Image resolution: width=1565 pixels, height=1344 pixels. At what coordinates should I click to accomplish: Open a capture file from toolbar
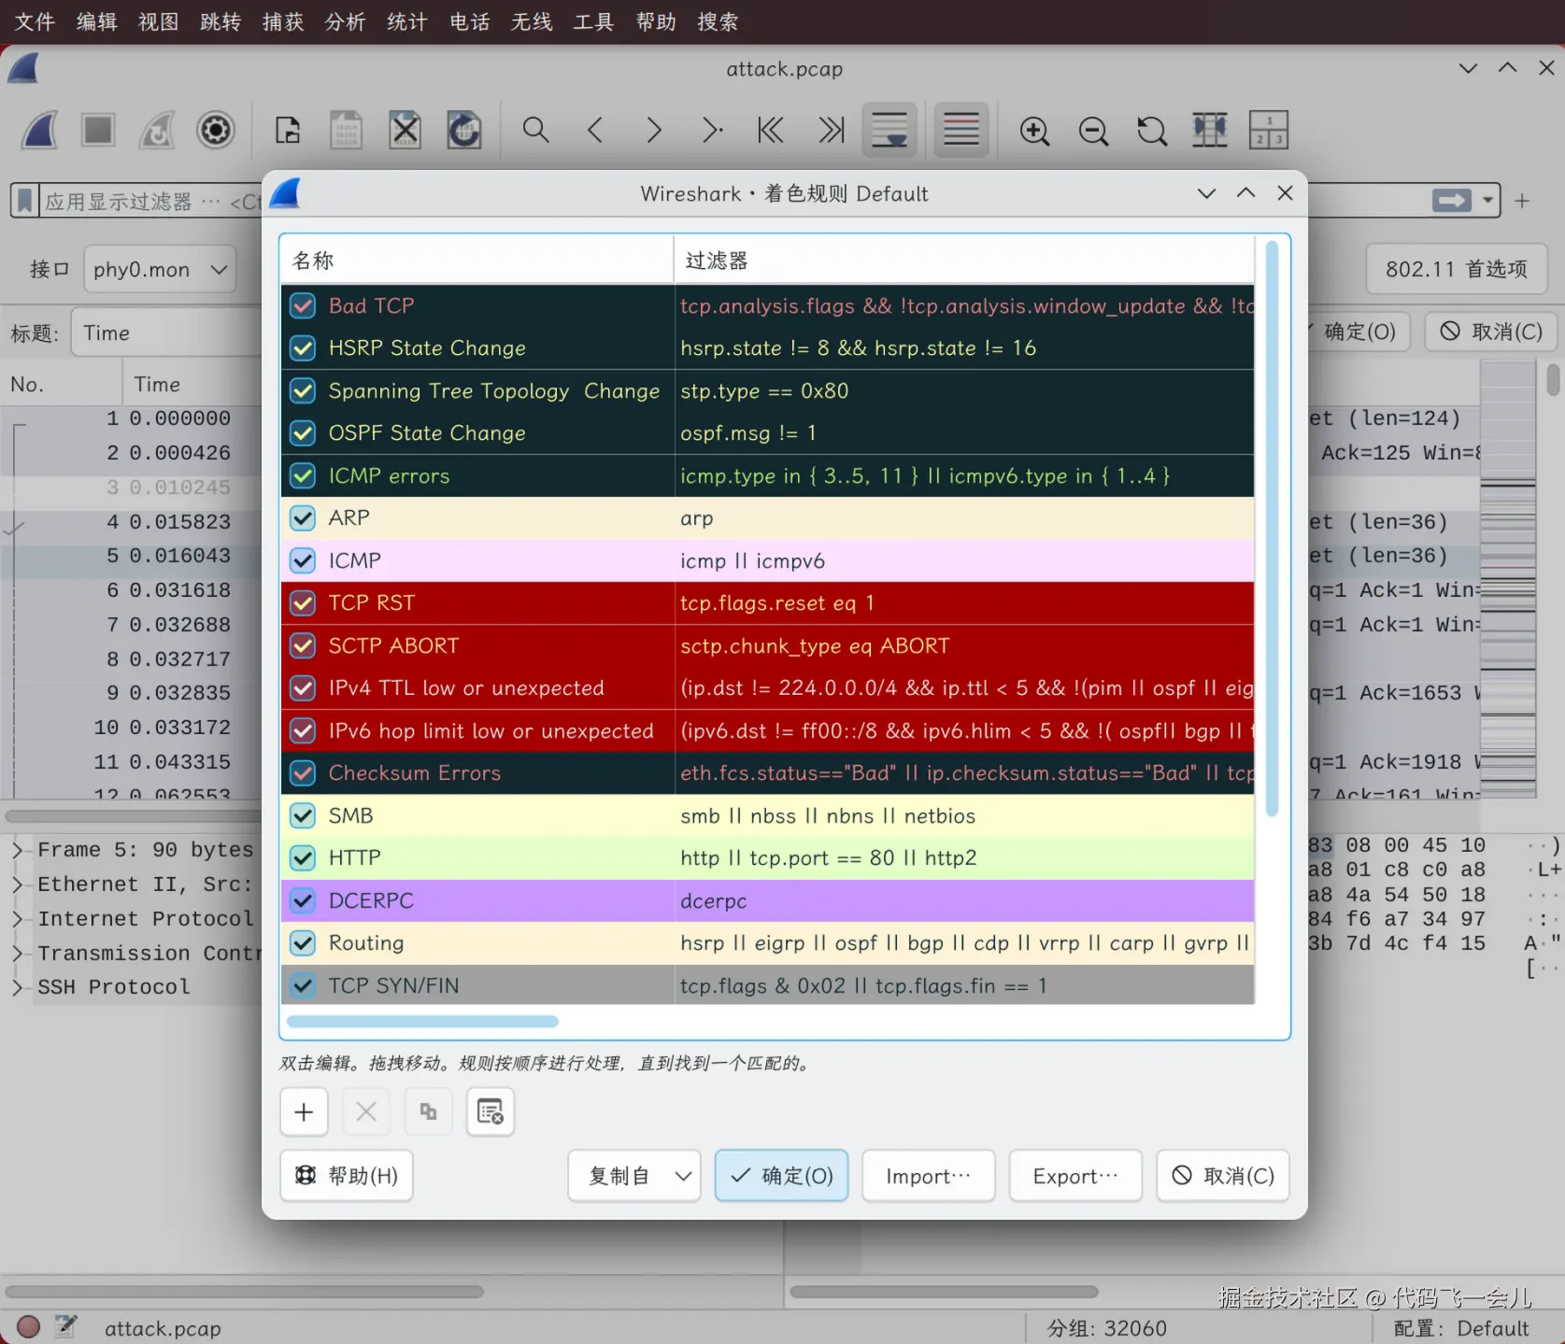click(288, 131)
